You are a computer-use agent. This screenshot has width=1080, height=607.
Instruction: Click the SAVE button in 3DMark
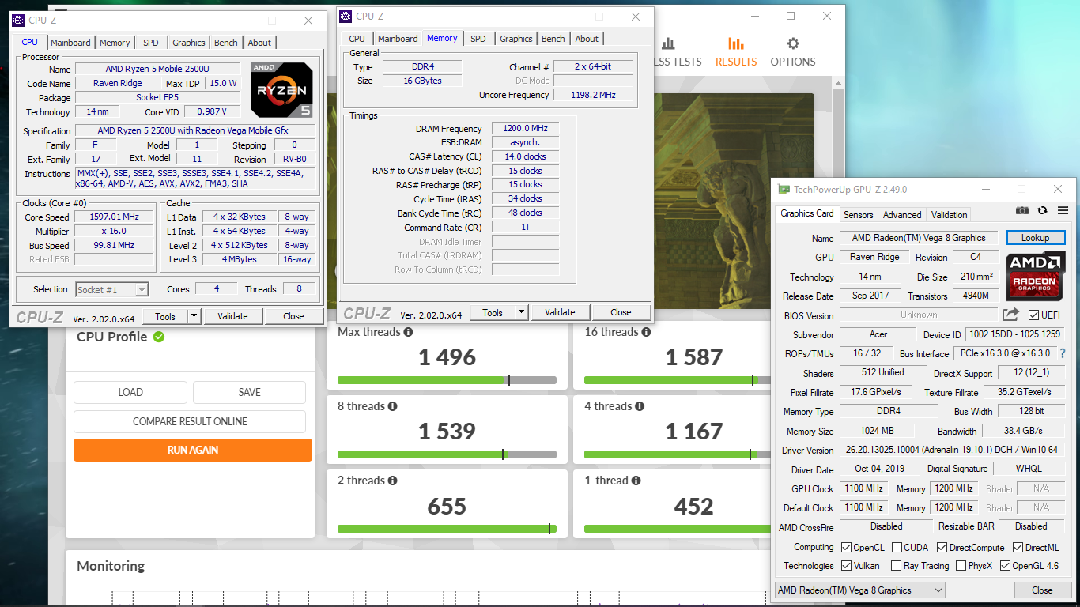249,392
